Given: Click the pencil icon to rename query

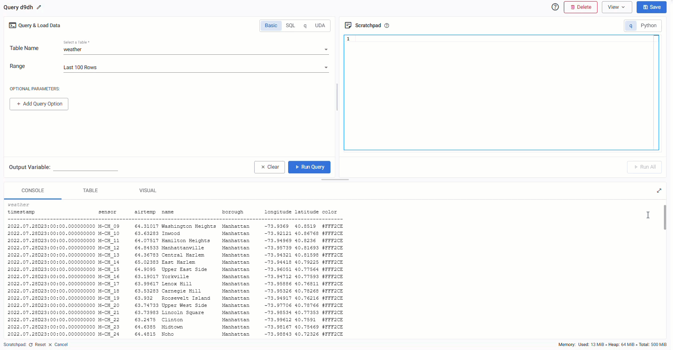Looking at the screenshot, I should pyautogui.click(x=39, y=7).
